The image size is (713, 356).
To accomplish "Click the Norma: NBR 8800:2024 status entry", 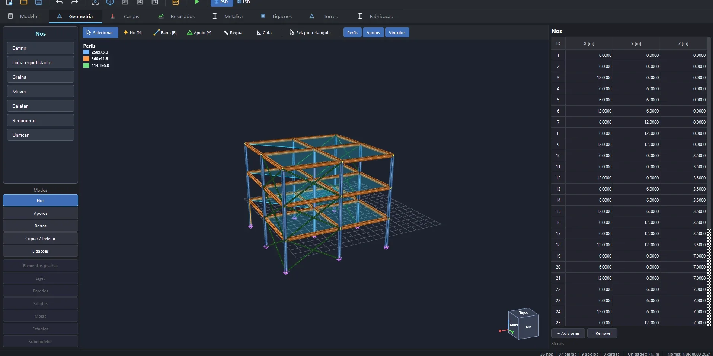I will [x=689, y=354].
